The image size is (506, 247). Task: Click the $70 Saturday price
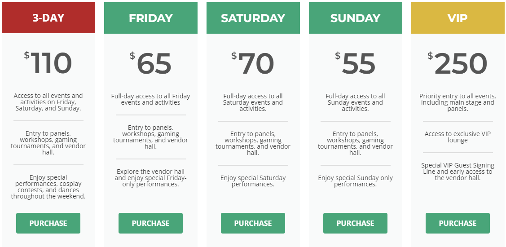(x=253, y=62)
